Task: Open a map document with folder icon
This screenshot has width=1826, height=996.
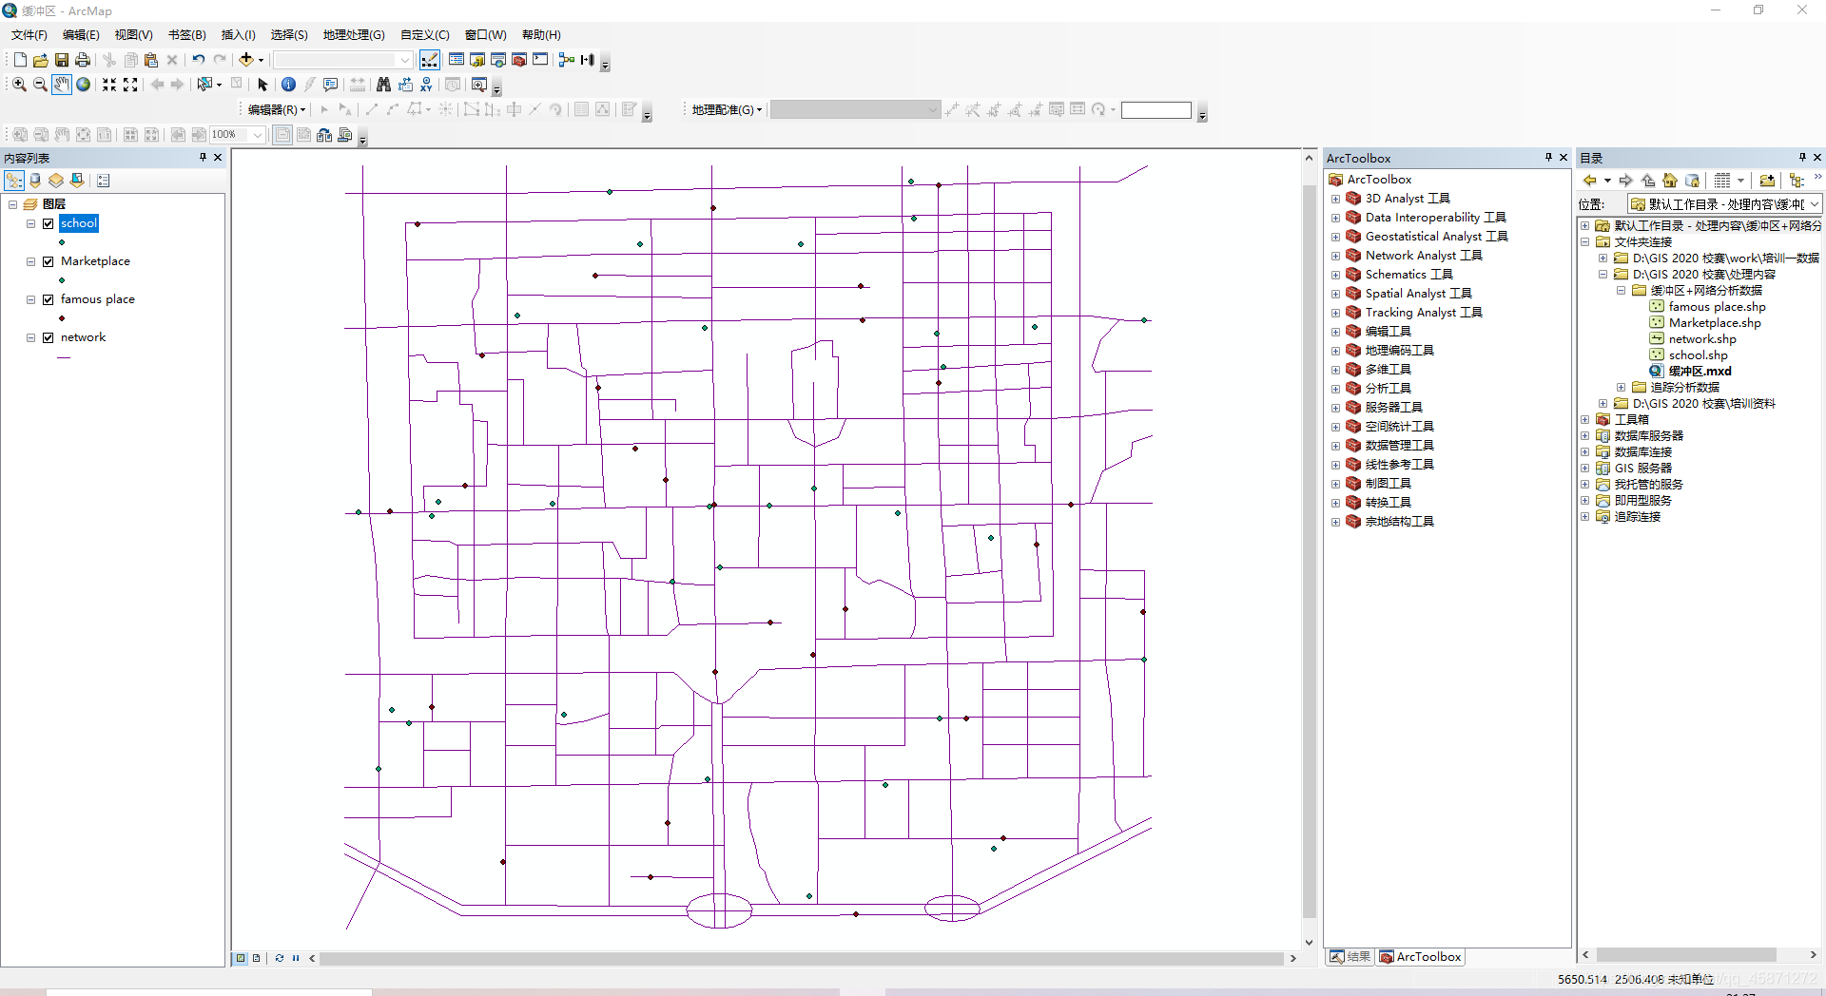Action: [41, 60]
